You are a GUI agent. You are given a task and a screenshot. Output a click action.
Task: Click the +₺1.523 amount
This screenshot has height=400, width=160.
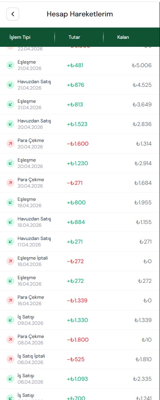(x=77, y=124)
